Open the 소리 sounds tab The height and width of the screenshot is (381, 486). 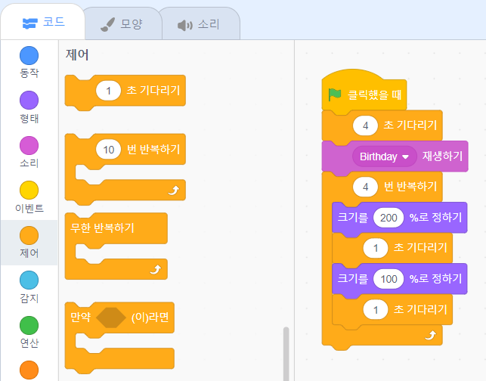tap(200, 24)
